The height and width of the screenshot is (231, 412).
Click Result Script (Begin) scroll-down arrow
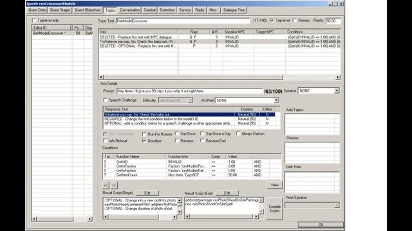[180, 212]
